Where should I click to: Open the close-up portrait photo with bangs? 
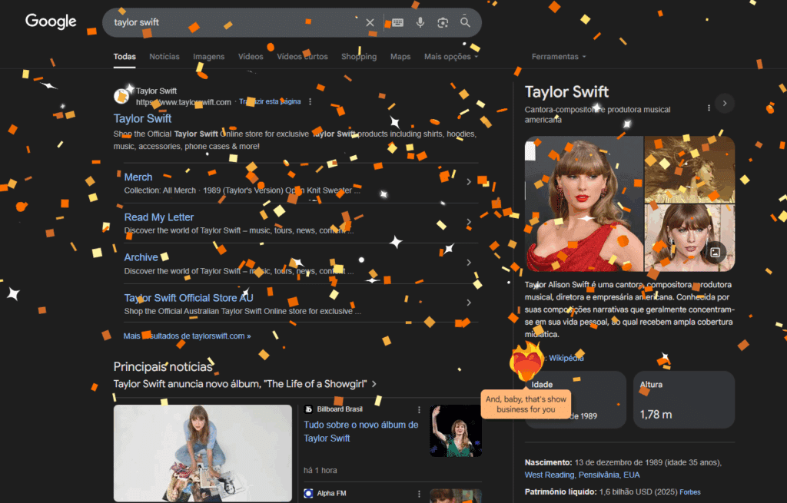click(x=689, y=238)
